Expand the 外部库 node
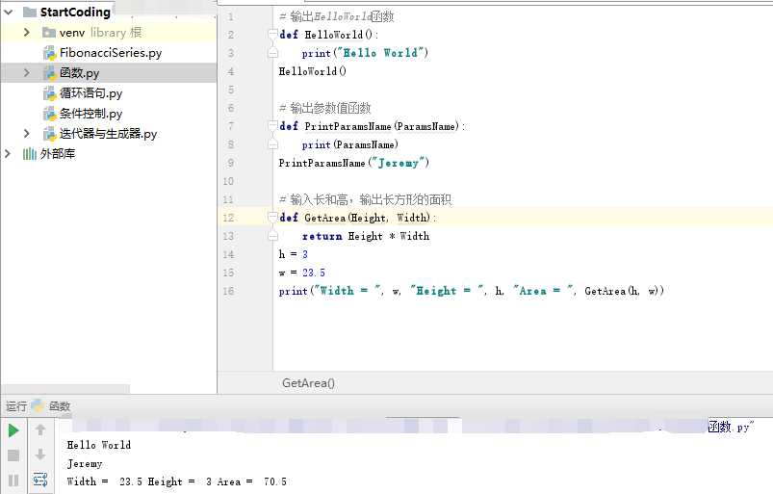 coord(8,154)
